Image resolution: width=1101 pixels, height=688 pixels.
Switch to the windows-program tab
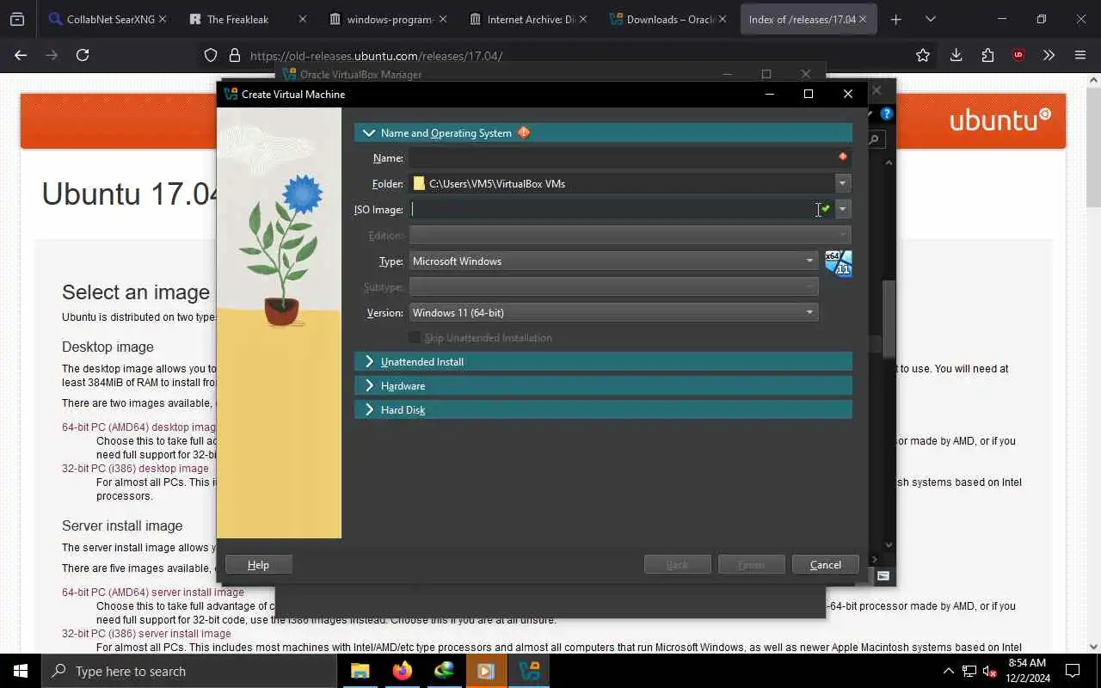pyautogui.click(x=388, y=19)
